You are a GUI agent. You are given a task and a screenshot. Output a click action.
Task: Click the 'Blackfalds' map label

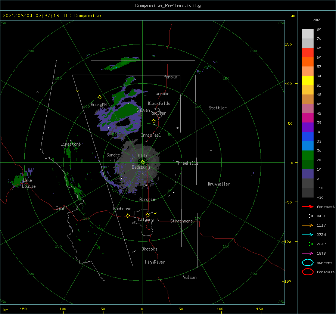159,103
